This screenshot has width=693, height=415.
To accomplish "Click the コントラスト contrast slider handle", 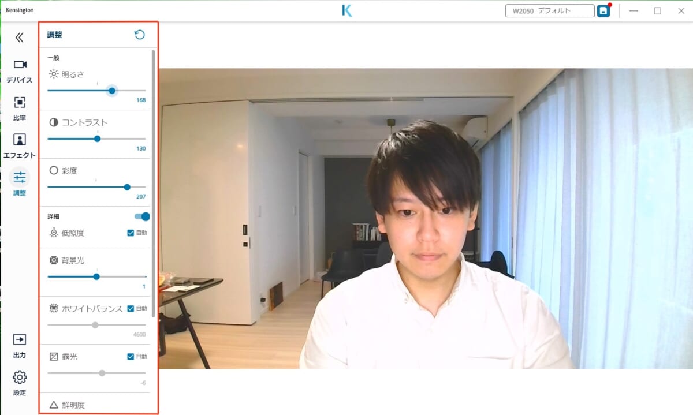I will [x=97, y=139].
